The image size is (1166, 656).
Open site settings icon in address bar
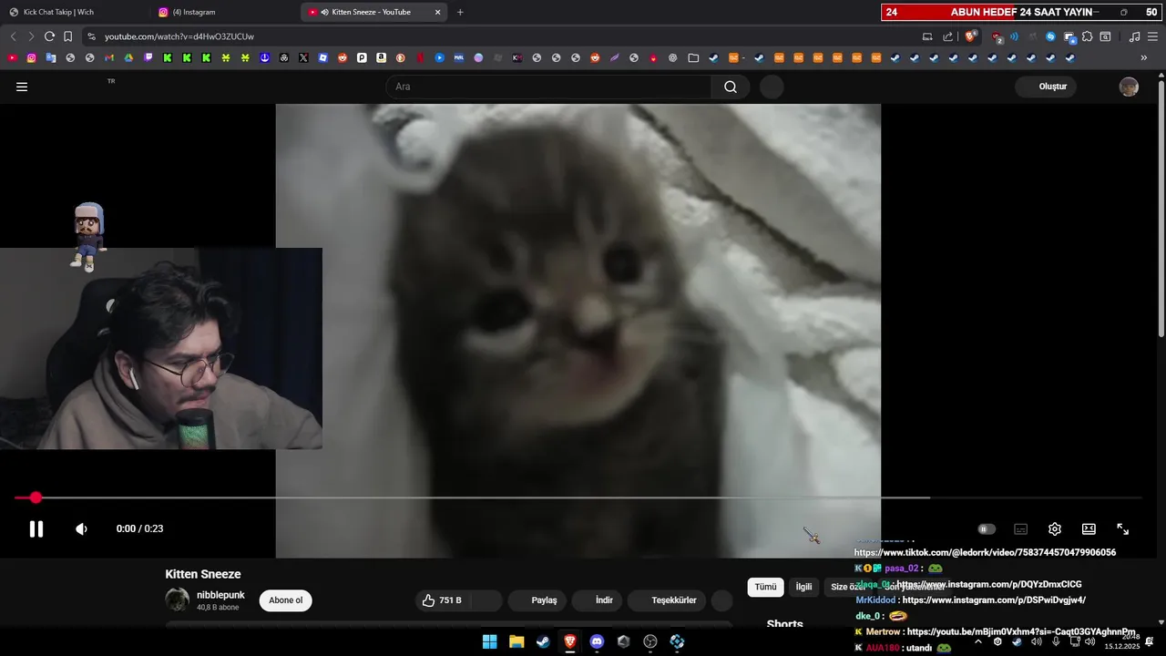pos(90,36)
